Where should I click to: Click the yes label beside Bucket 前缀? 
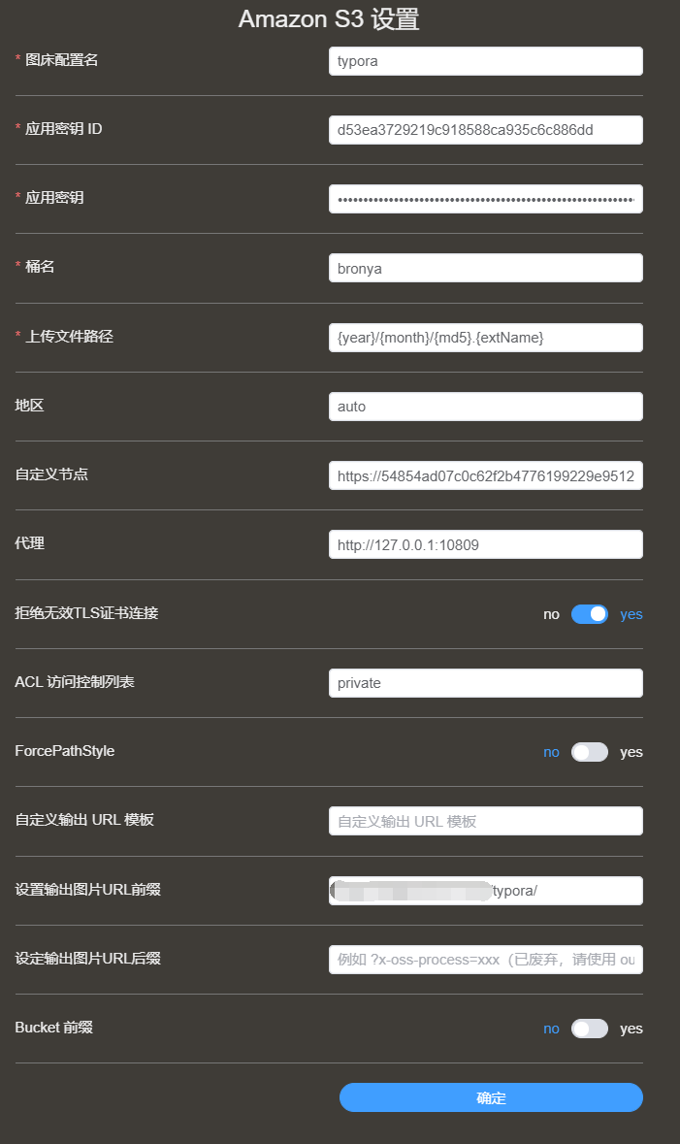tap(631, 1029)
